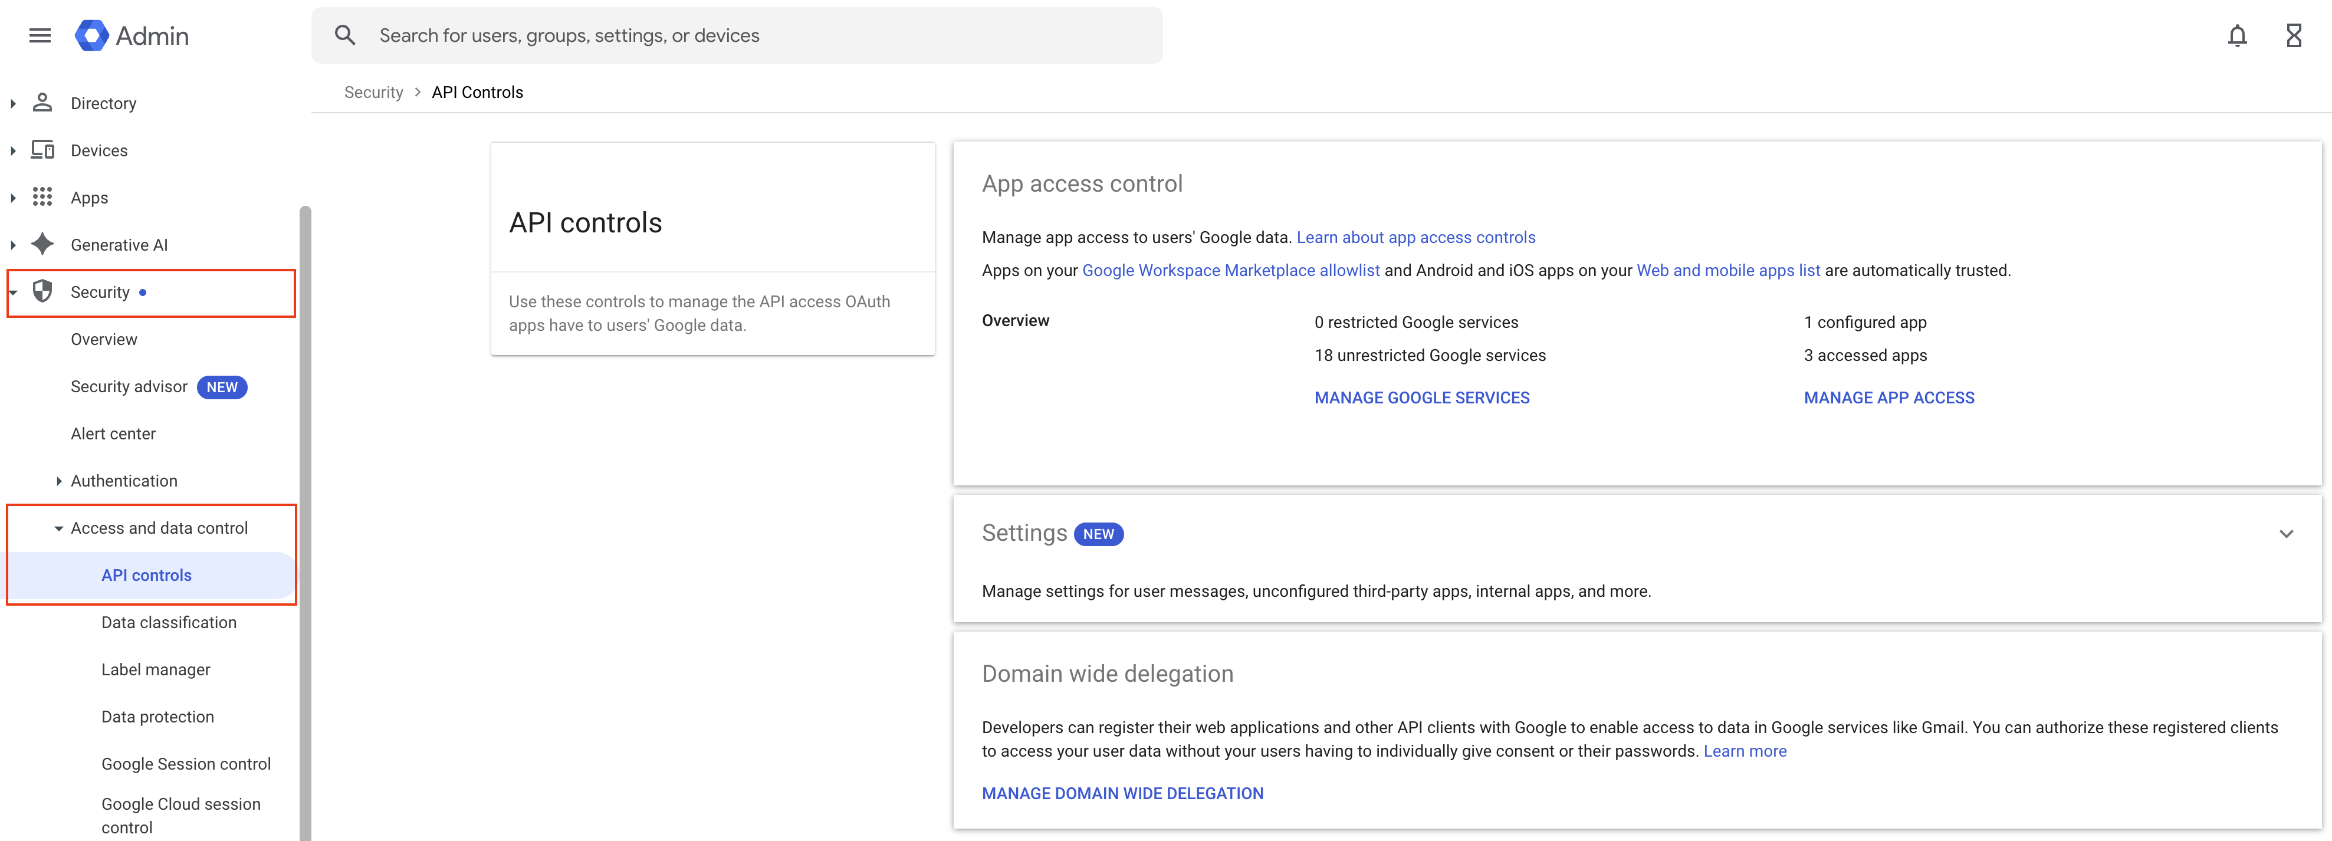
Task: Click the Security shield icon
Action: point(42,291)
